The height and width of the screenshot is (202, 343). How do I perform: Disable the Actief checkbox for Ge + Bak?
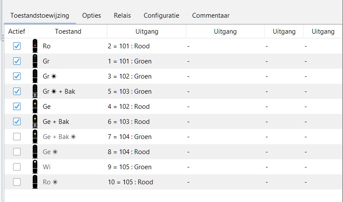pyautogui.click(x=17, y=122)
